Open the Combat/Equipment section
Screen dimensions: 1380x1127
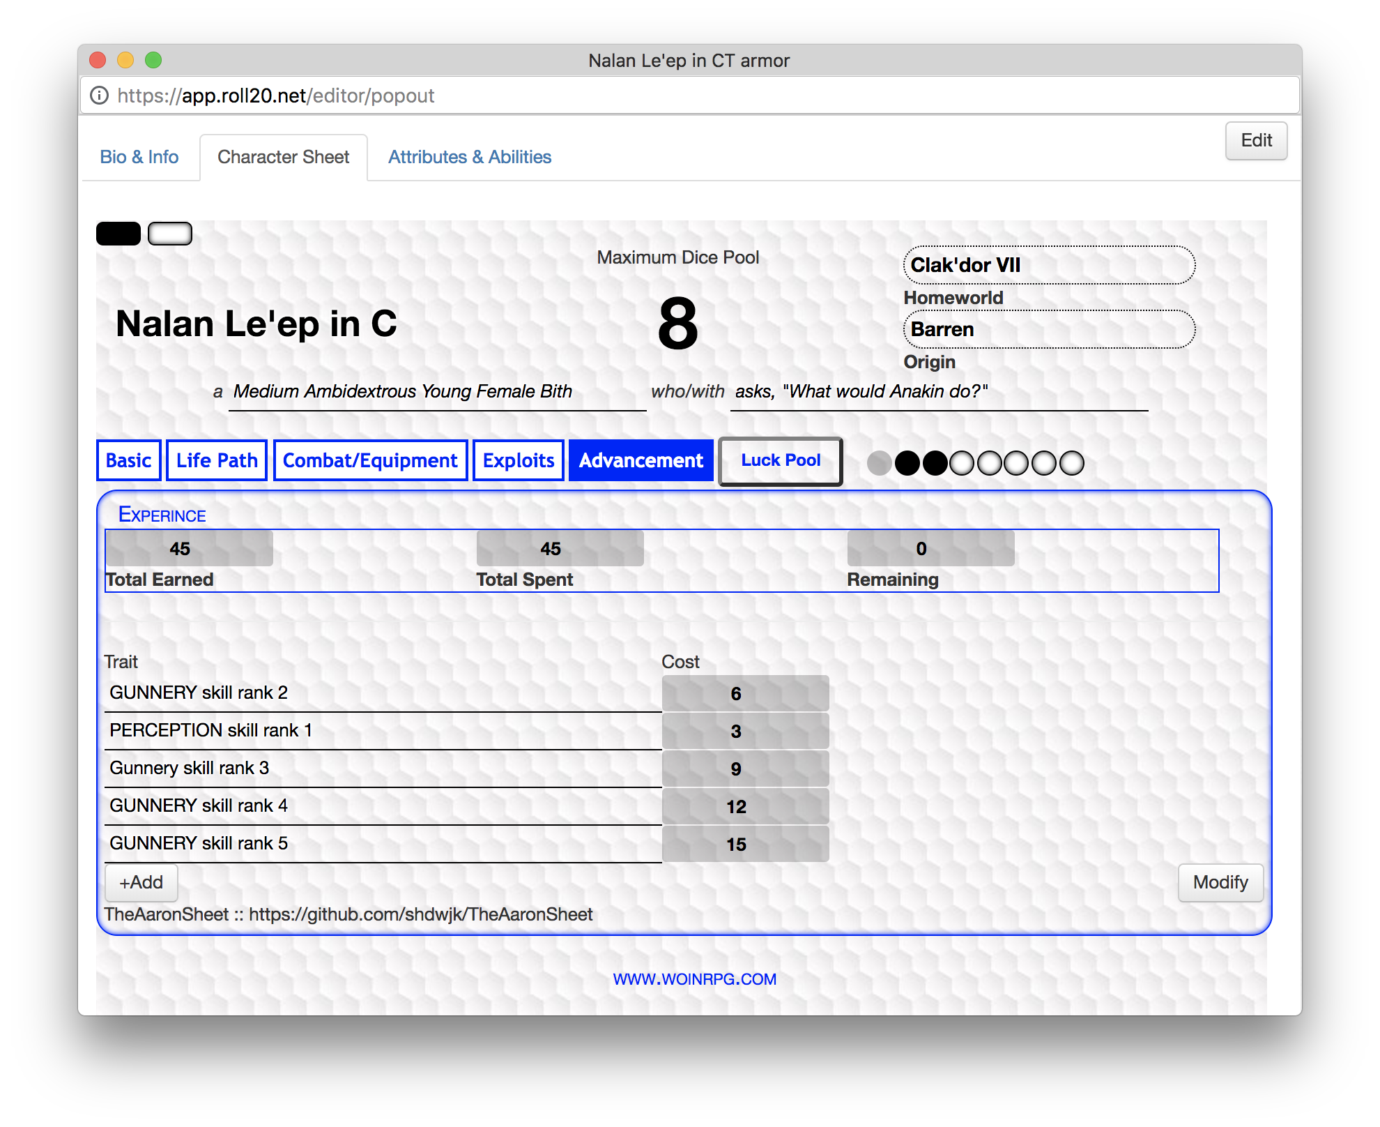(x=370, y=460)
